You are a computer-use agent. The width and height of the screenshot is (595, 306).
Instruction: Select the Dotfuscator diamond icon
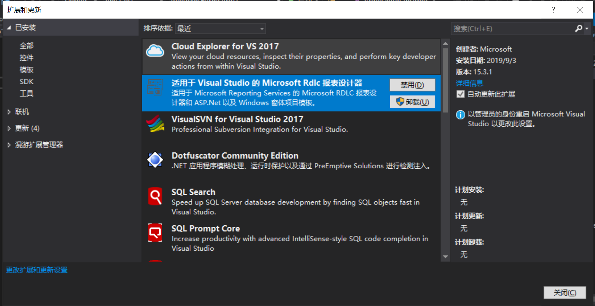click(x=155, y=160)
